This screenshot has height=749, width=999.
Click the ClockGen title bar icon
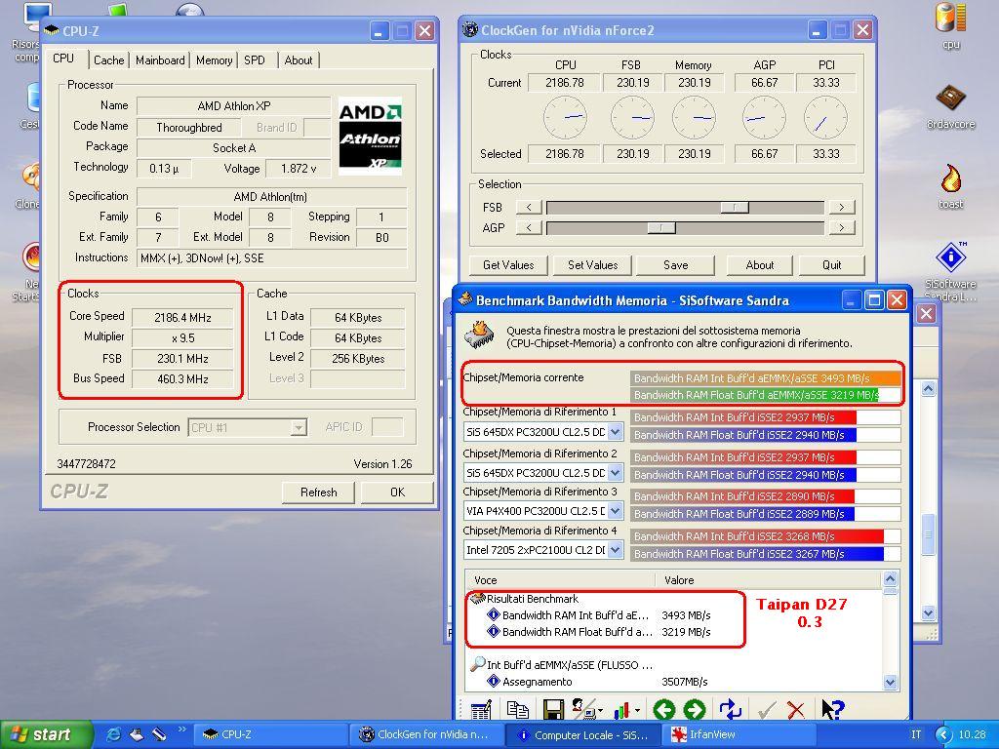tap(470, 29)
